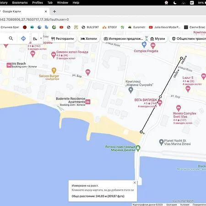This screenshot has height=206, width=206.
Task: Expand the input tools dropdown arrow
Action: [x=41, y=38]
